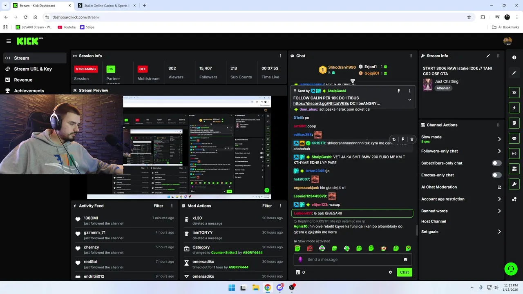This screenshot has width=523, height=294.
Task: Click the browser address bar
Action: [257, 17]
